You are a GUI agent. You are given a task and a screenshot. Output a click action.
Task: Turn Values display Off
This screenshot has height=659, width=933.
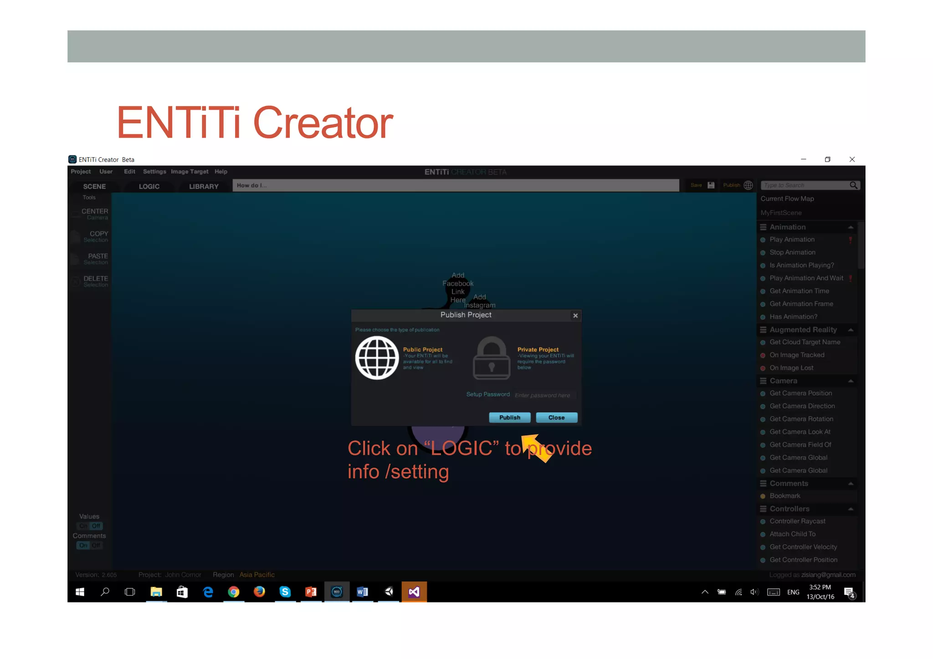coord(96,526)
